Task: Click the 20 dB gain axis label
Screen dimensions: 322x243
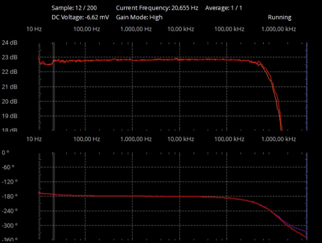Action: (x=10, y=101)
